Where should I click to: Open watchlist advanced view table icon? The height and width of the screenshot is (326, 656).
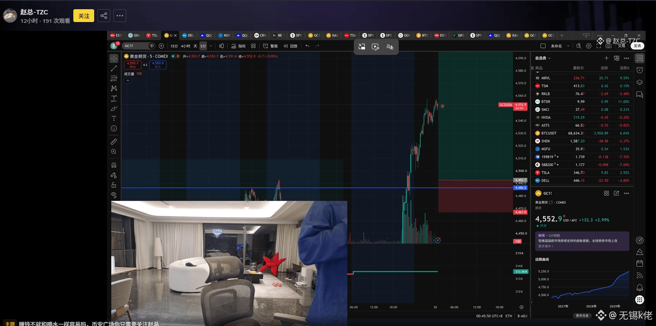click(x=617, y=58)
